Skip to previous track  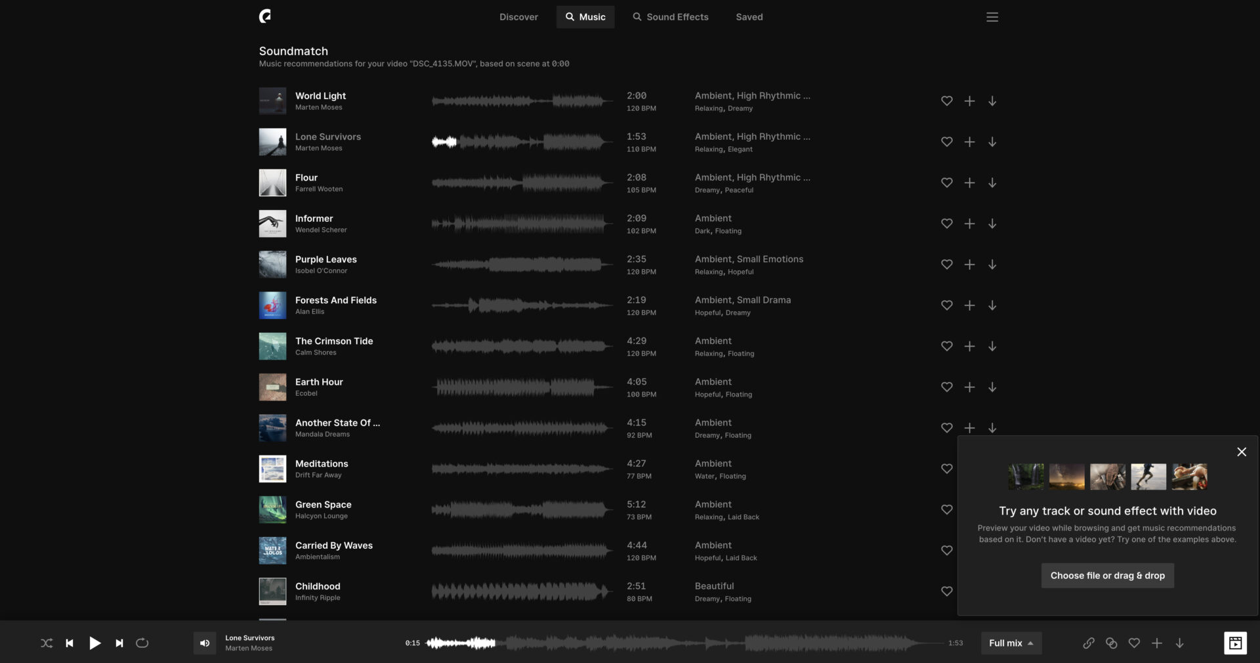[70, 643]
